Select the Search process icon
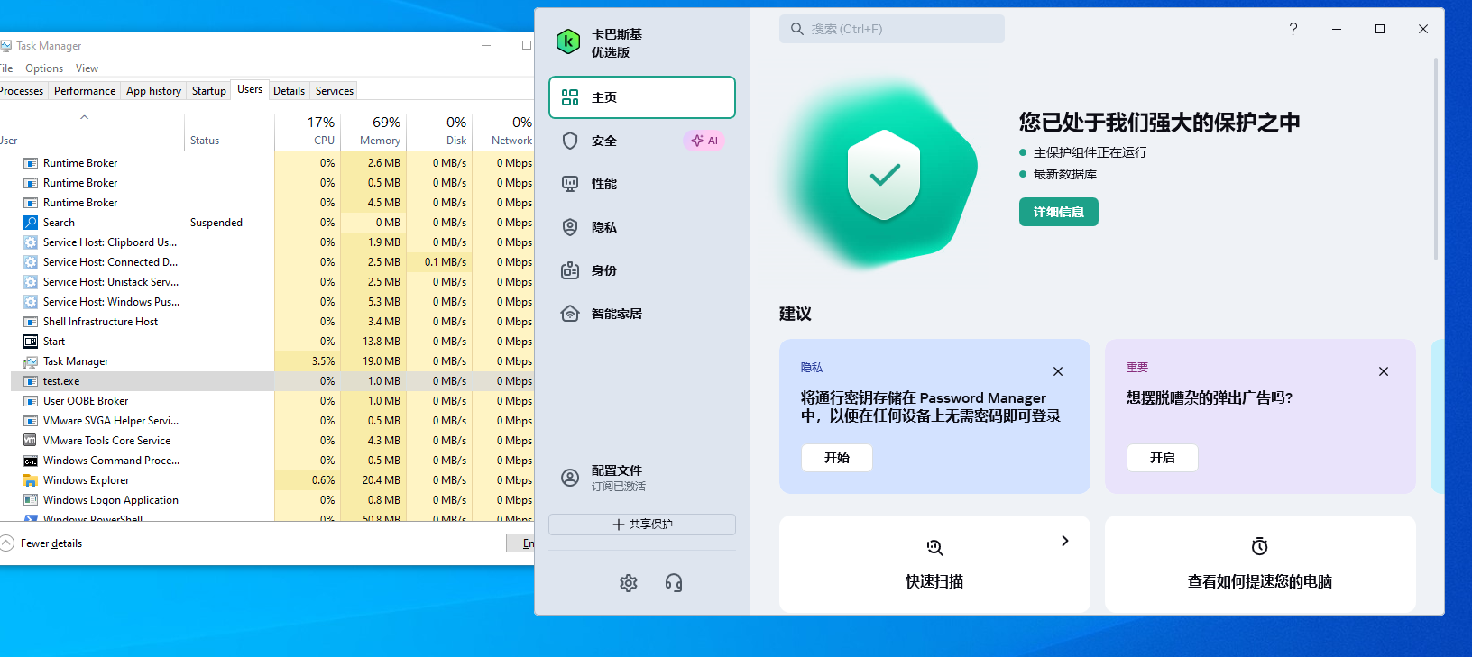Image resolution: width=1472 pixels, height=657 pixels. click(x=31, y=223)
